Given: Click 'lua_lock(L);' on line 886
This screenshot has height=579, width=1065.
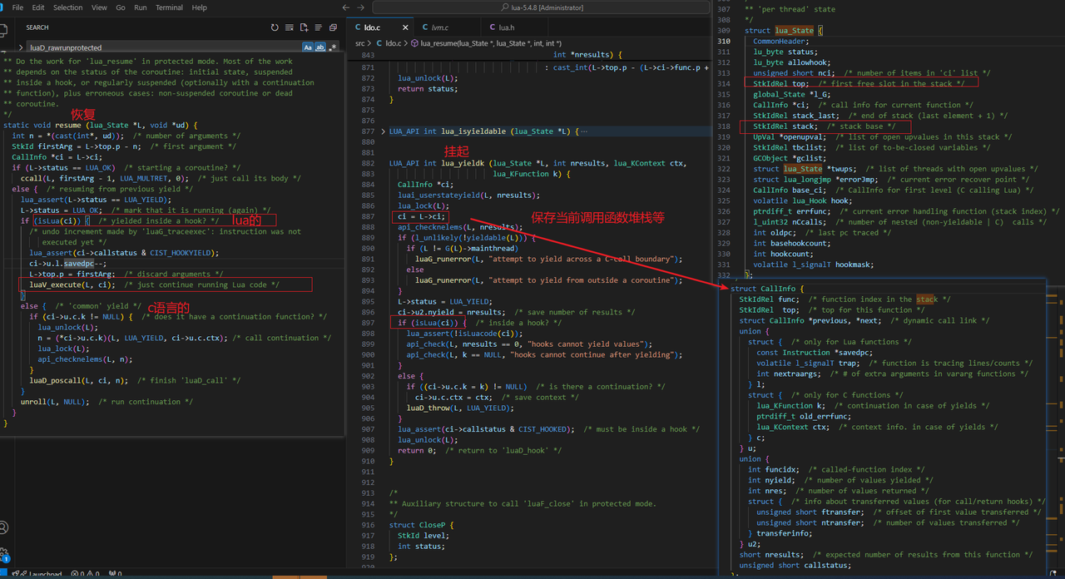Looking at the screenshot, I should [x=423, y=205].
